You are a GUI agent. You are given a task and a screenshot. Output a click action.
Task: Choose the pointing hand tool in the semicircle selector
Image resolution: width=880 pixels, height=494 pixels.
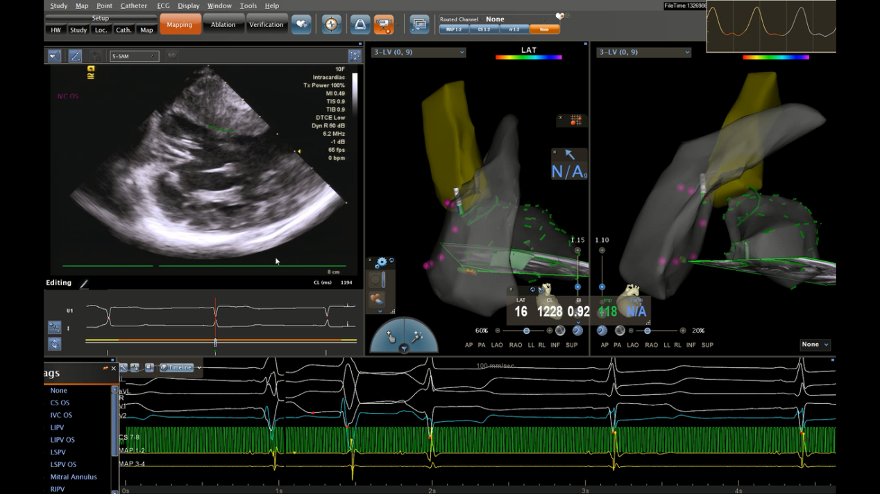tap(391, 336)
